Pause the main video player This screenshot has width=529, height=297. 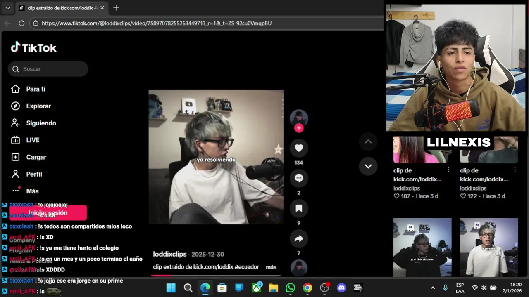(216, 157)
